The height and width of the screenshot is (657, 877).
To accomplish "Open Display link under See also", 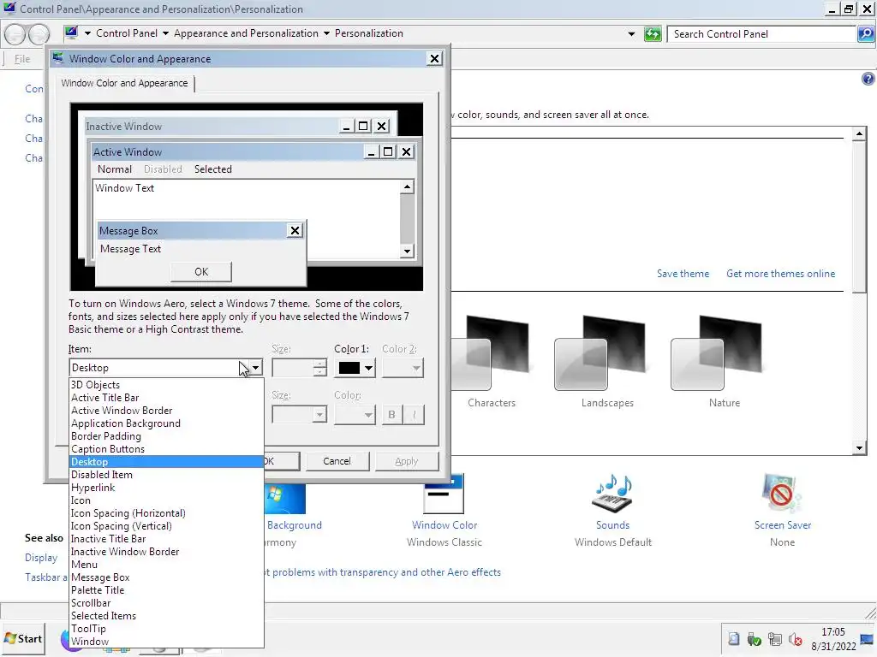I will point(41,558).
